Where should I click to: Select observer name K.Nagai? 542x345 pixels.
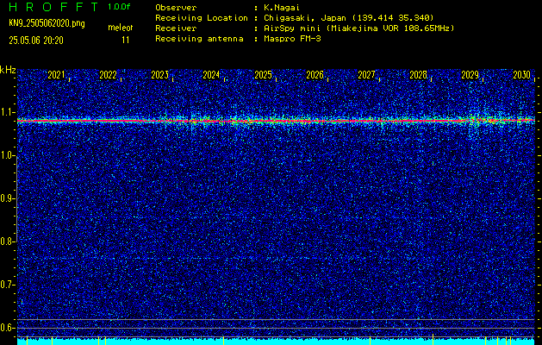point(282,8)
